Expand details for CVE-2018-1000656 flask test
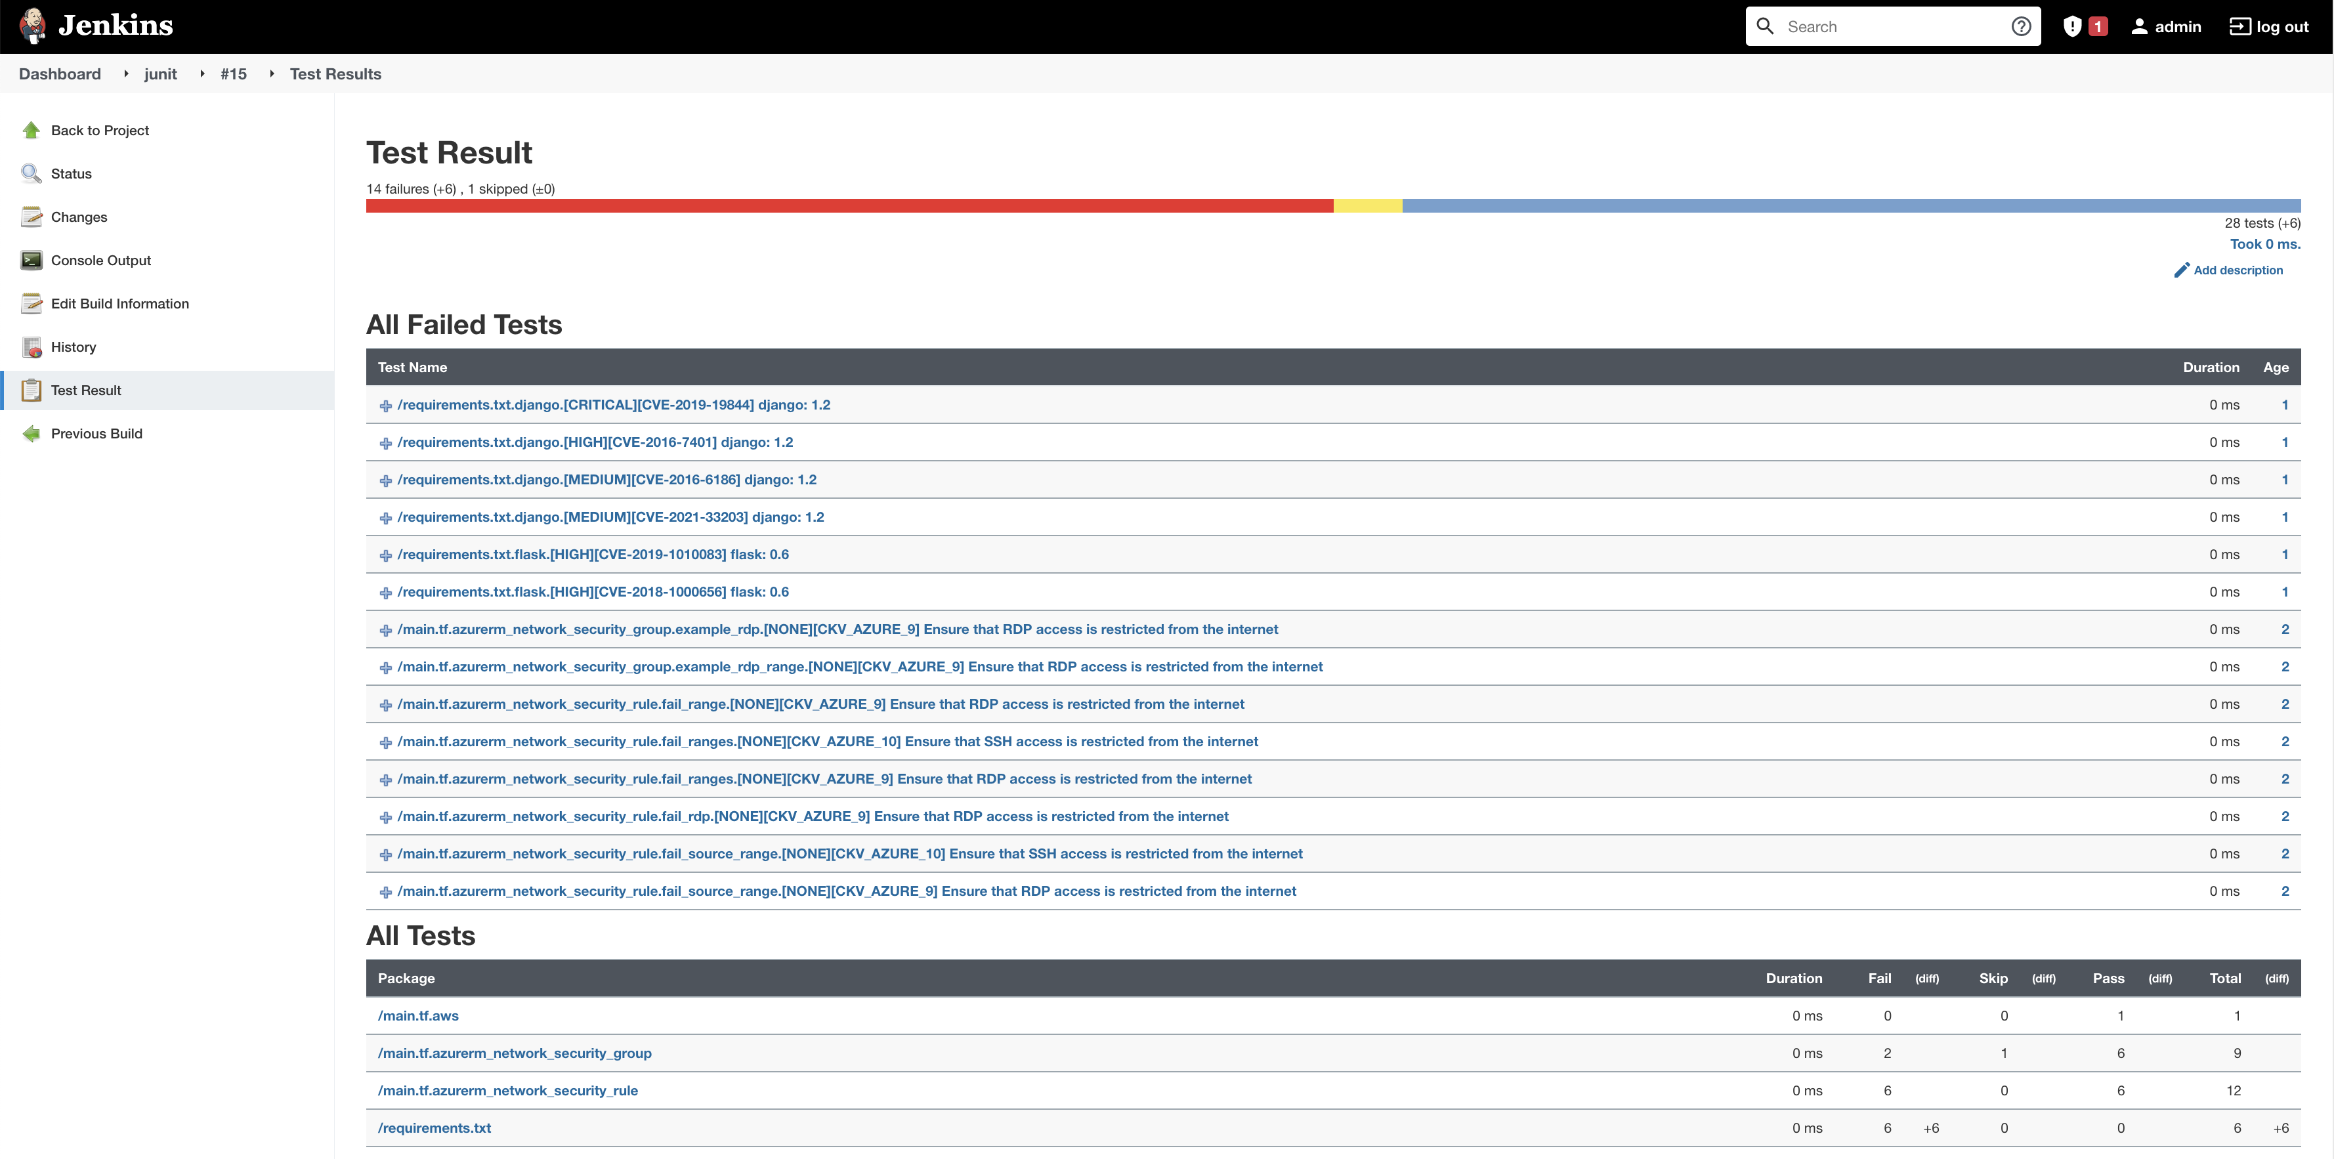This screenshot has height=1159, width=2334. [385, 593]
